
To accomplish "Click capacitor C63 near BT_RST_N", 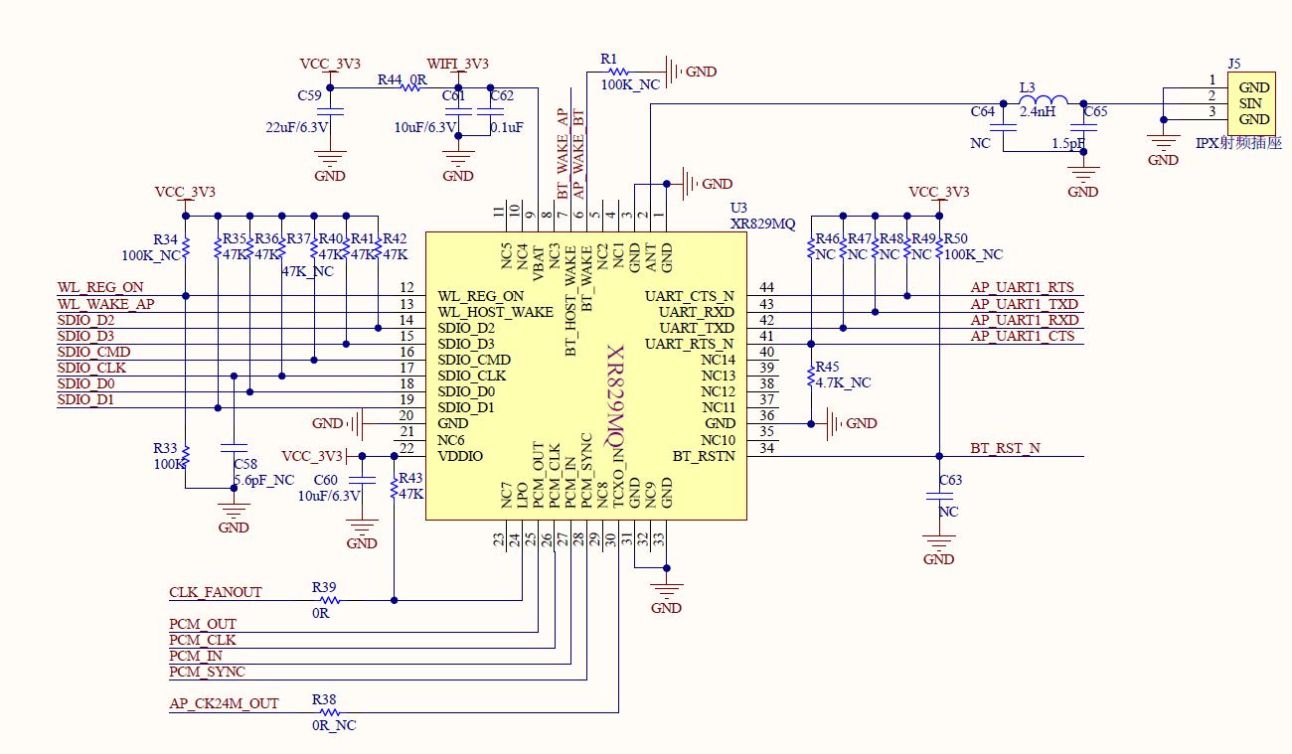I will 939,498.
